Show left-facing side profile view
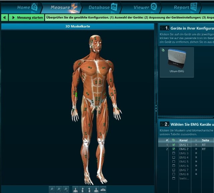The image size is (214, 193). (x=89, y=189)
